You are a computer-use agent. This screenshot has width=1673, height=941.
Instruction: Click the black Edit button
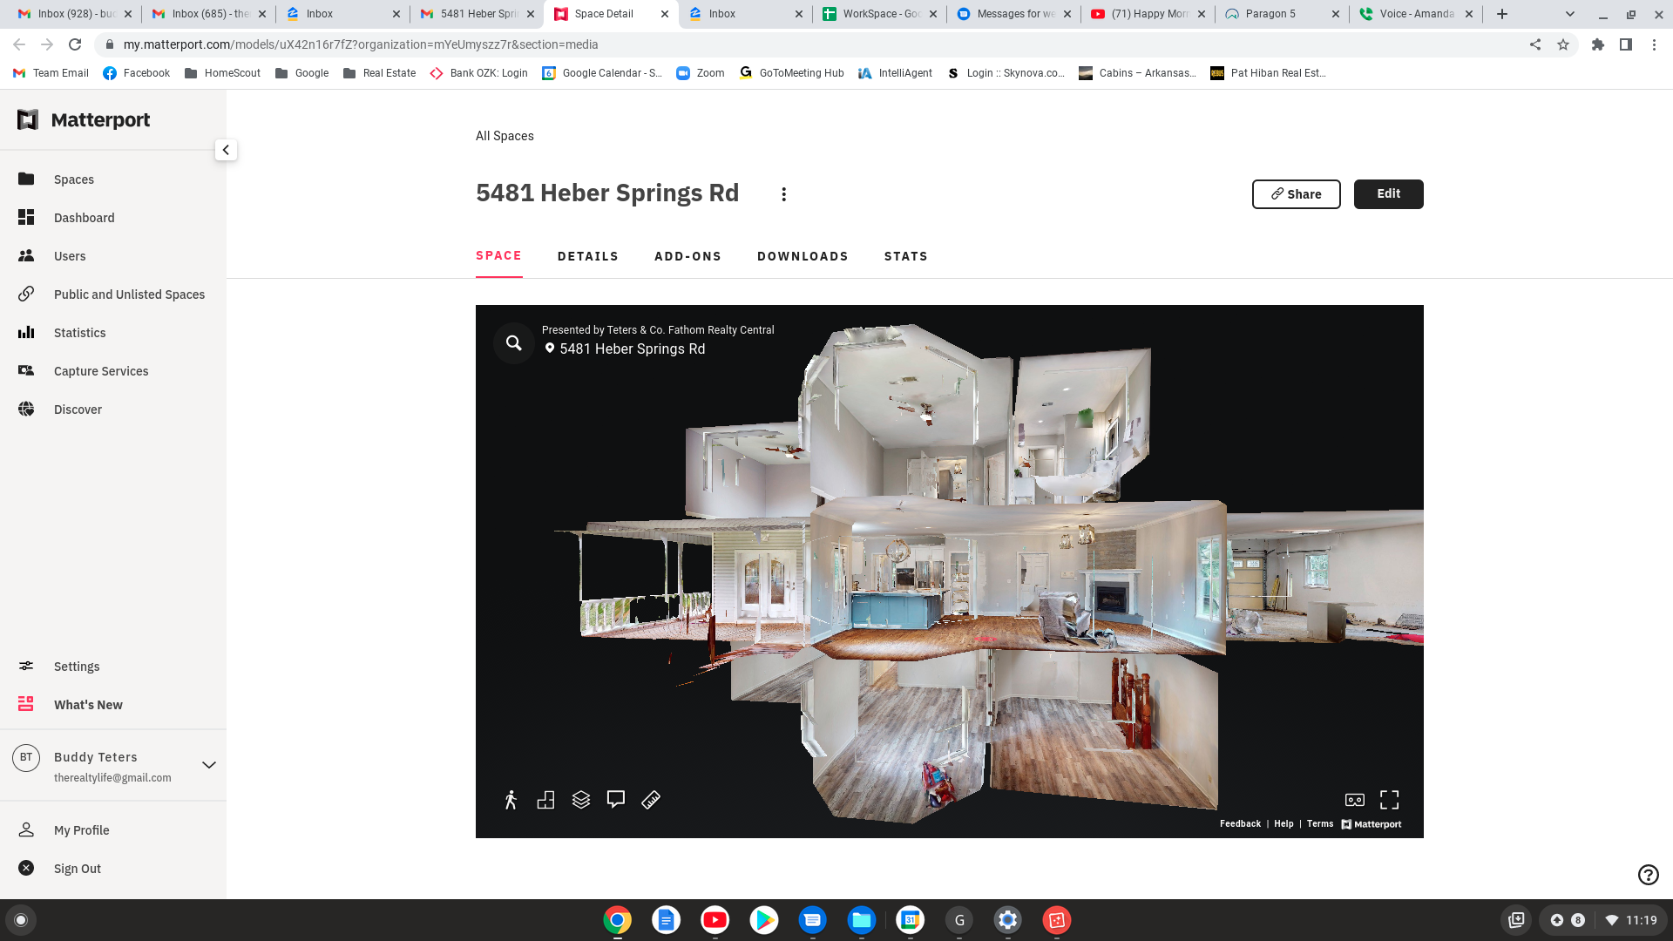(1388, 194)
